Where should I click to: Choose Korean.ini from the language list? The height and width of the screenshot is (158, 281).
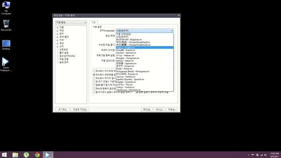click(x=144, y=66)
